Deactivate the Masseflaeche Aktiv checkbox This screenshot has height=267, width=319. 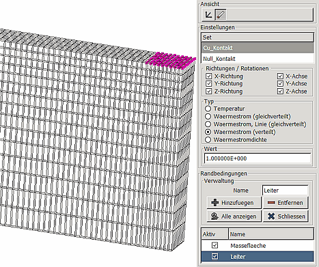214,245
